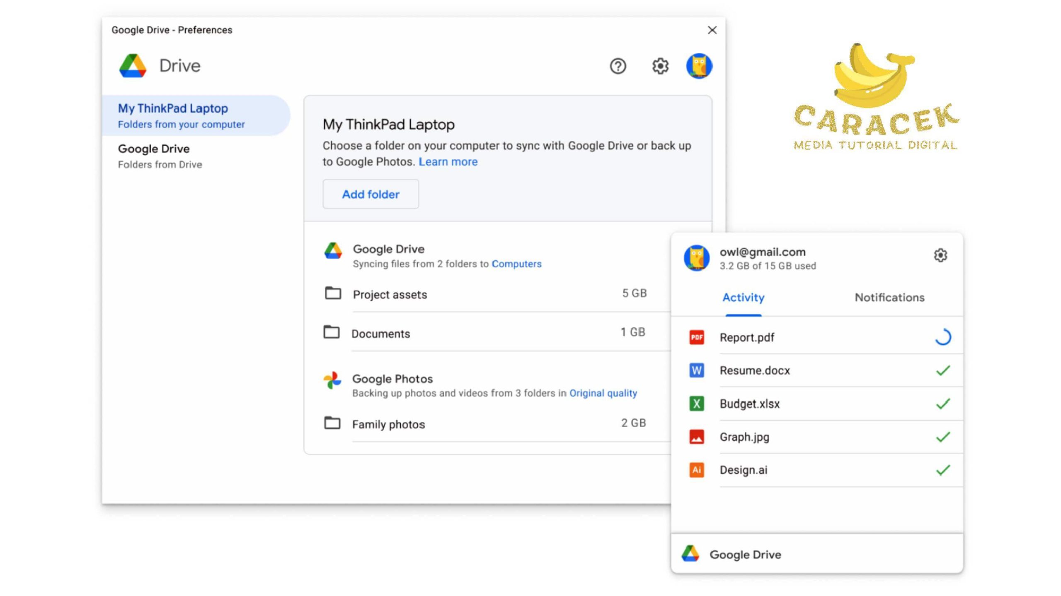
Task: Click the 2 GB size value
Action: pos(633,423)
